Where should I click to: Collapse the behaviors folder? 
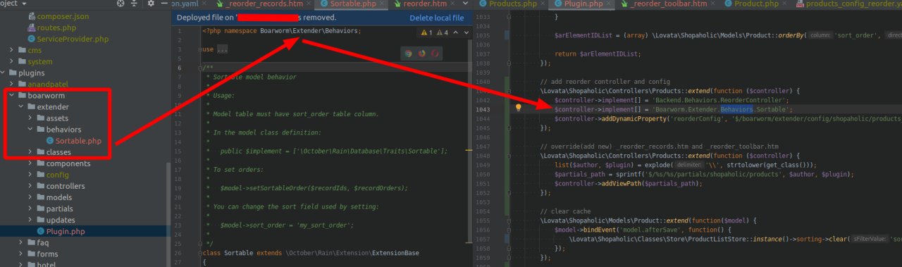pos(30,130)
